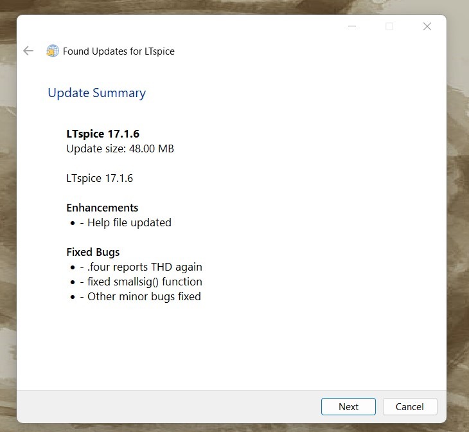The height and width of the screenshot is (432, 469).
Task: Click 'Other minor bugs fixed' entry
Action: (141, 297)
